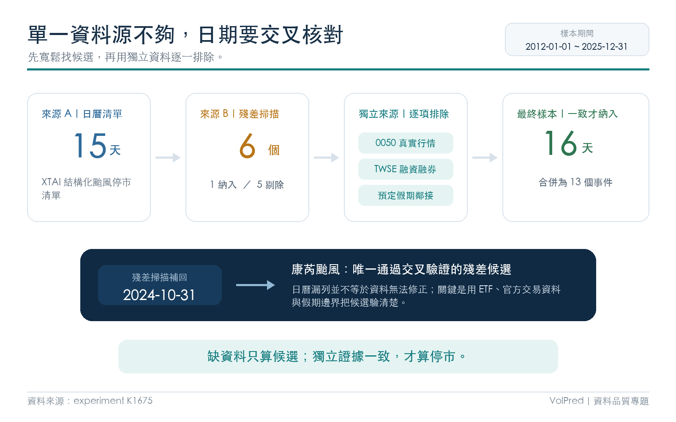Click the TWSE 融資融券 pill

tap(406, 169)
